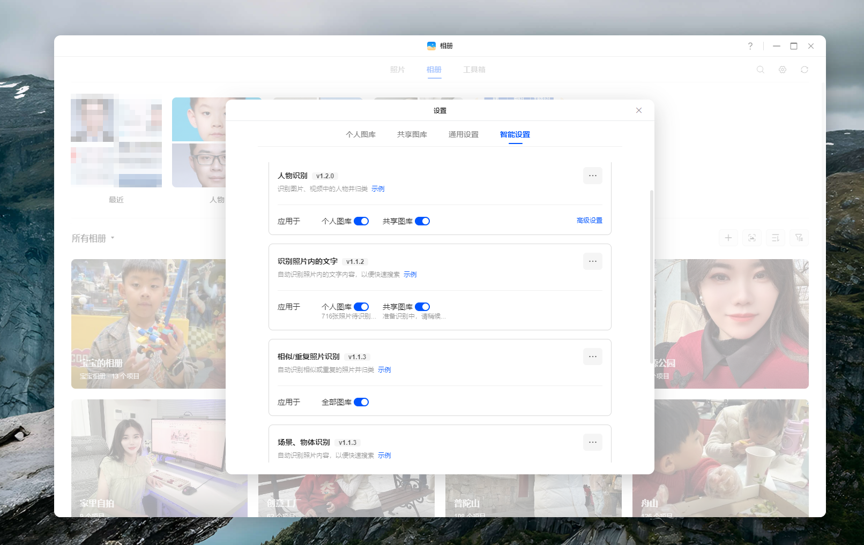Open the 高级设置 link for 人物识别

(x=590, y=221)
